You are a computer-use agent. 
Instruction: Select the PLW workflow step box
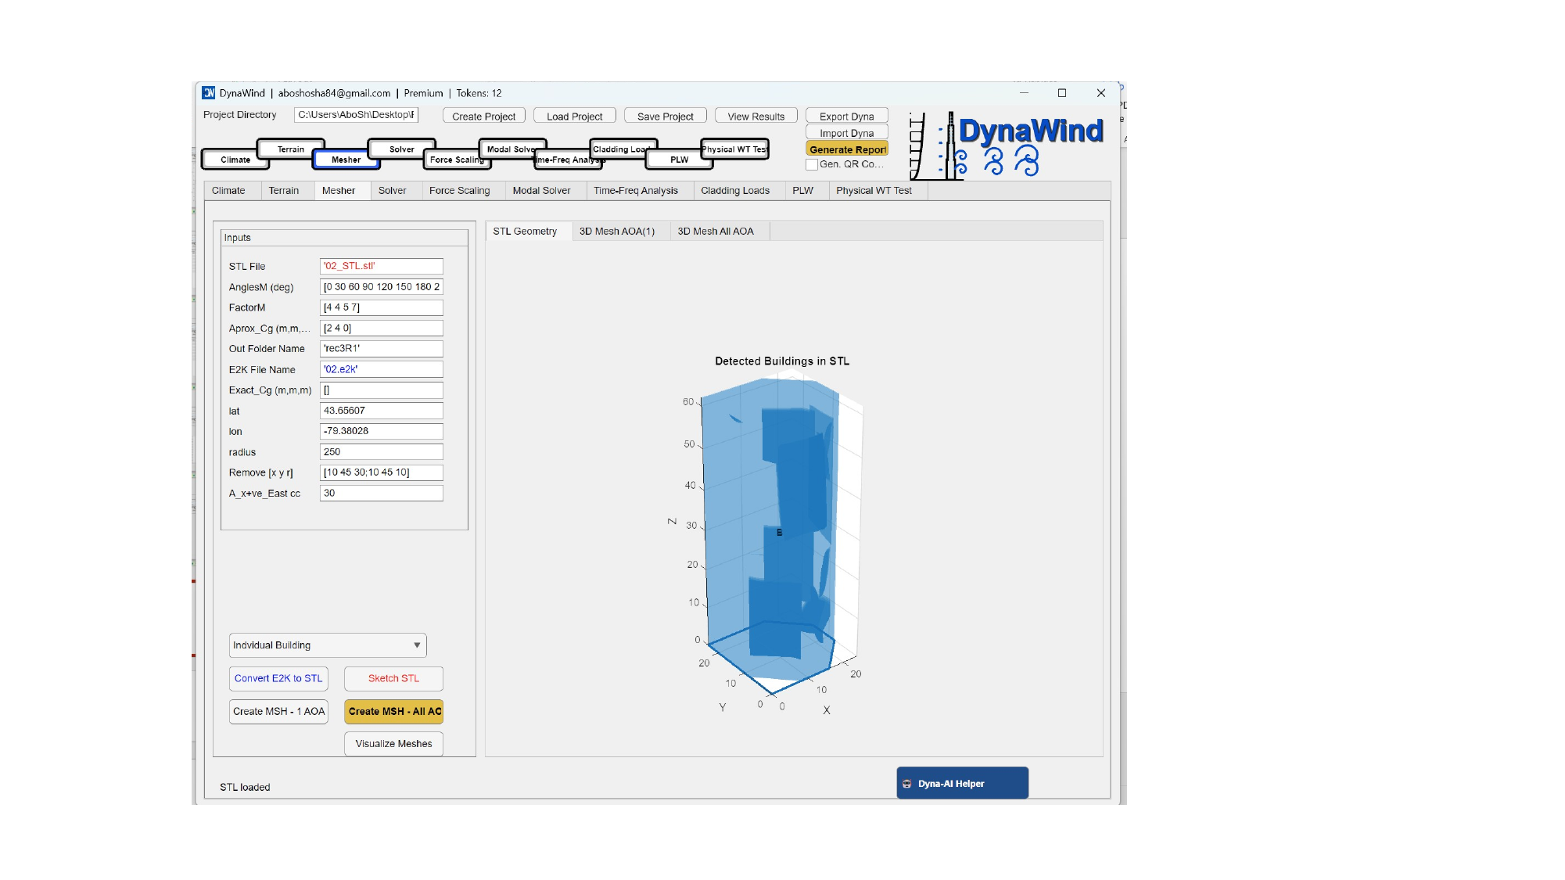pos(679,160)
